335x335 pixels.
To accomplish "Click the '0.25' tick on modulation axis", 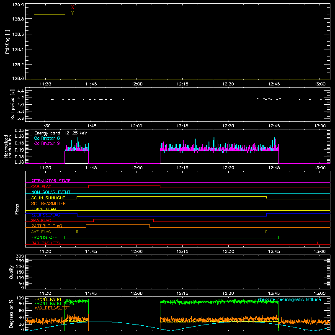I will [19, 131].
